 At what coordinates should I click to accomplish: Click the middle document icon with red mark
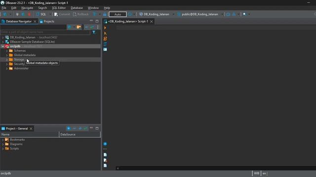105,160
